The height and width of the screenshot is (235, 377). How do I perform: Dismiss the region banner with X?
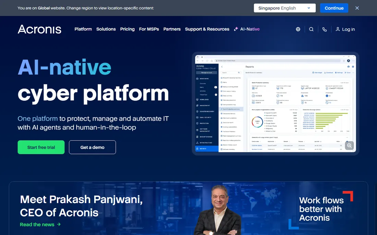pos(357,8)
